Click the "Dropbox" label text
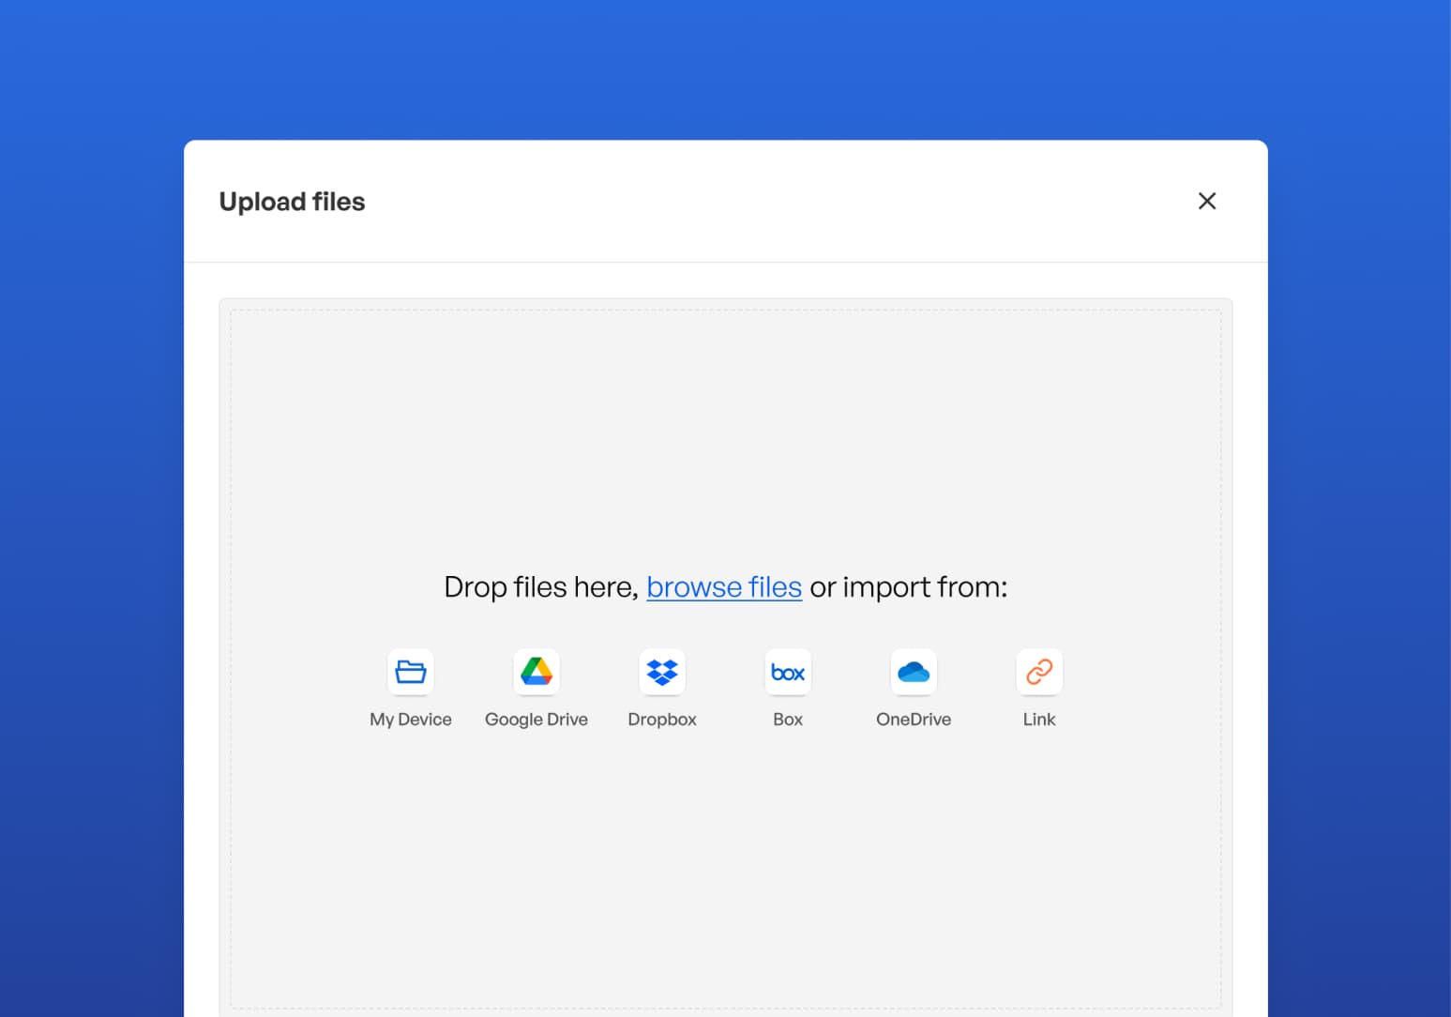 point(662,720)
